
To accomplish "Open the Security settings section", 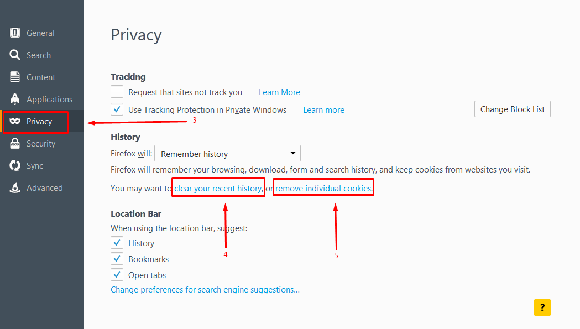I will (16, 143).
